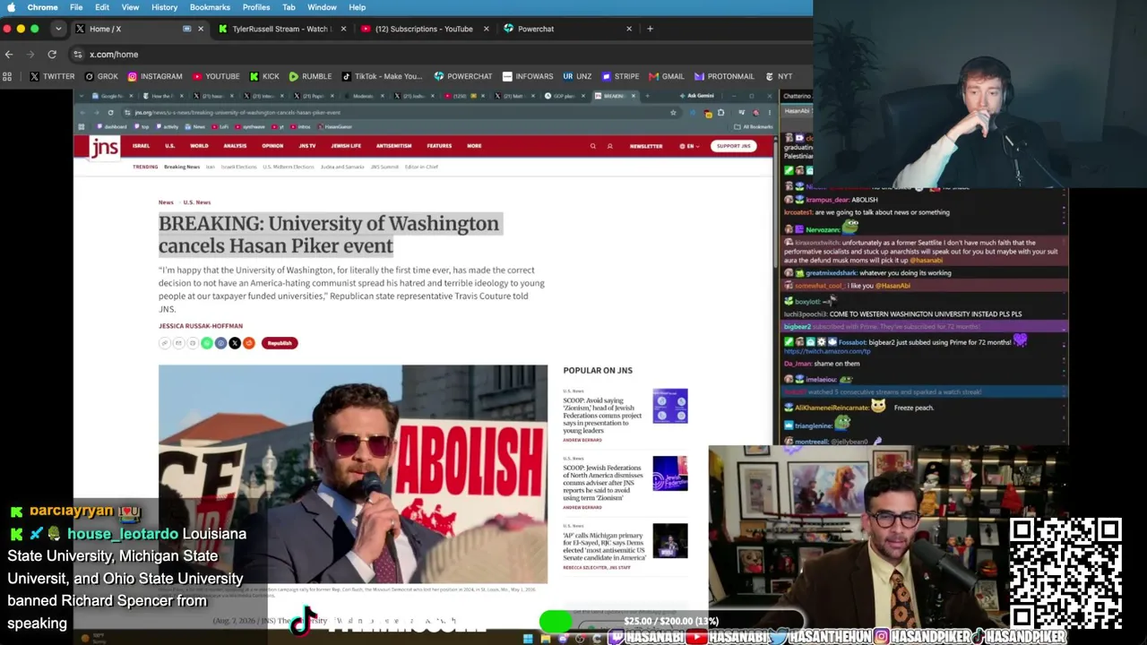Click the NEWSLETTER link on JNS

click(646, 146)
